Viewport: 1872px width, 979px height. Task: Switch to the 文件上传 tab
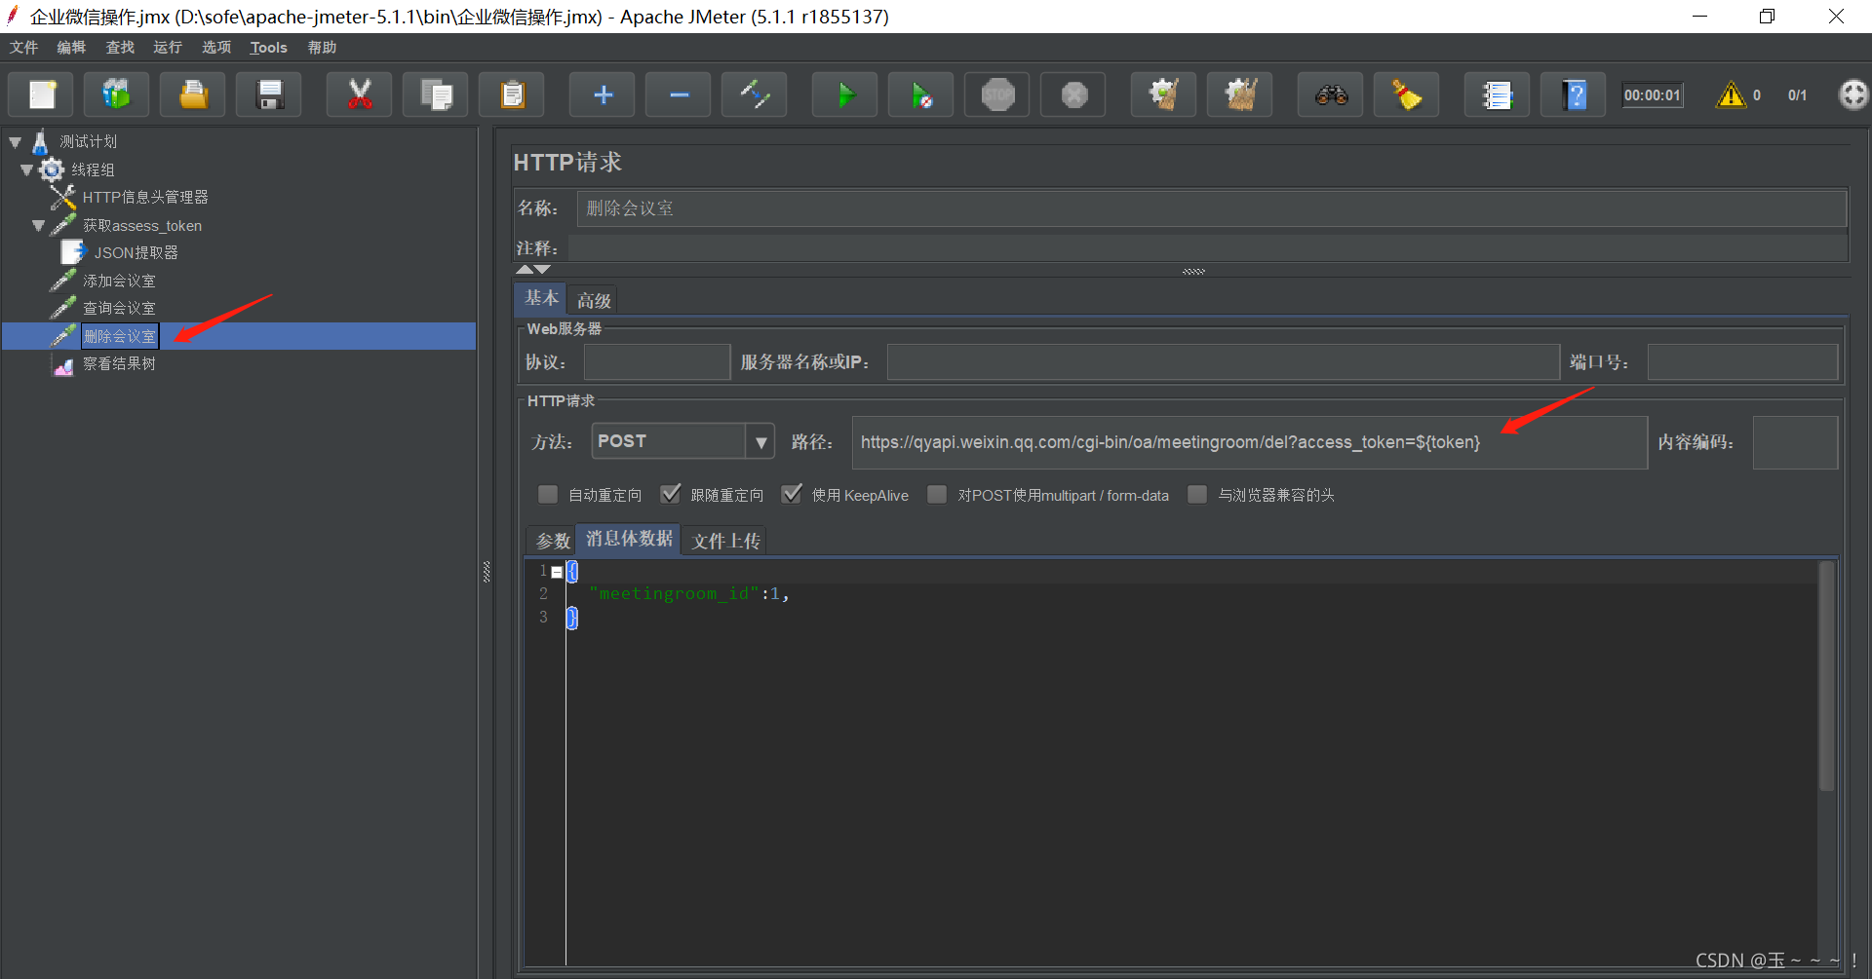coord(725,541)
